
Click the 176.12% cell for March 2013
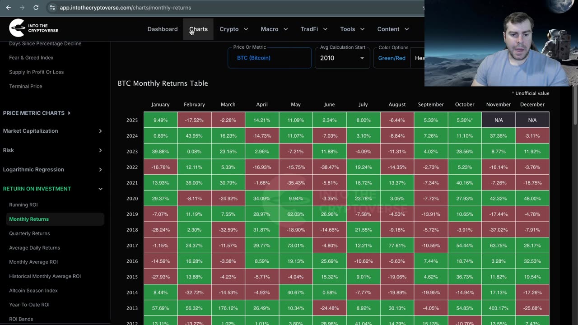(x=228, y=308)
